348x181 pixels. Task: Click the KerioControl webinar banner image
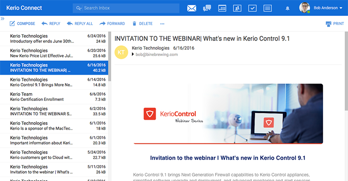click(x=228, y=114)
